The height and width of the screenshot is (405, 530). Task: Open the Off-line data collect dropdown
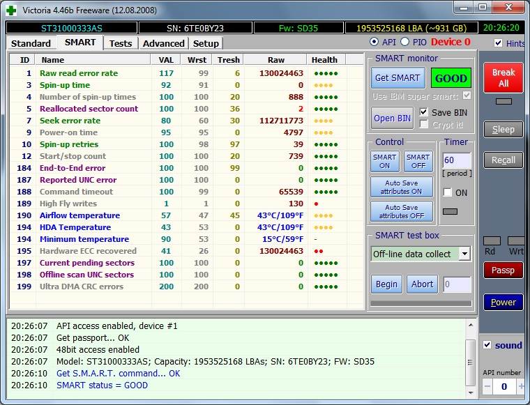coord(464,254)
